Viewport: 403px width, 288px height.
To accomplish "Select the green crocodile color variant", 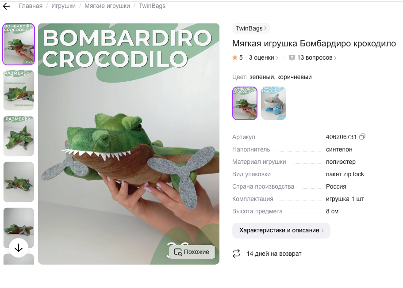I will [x=245, y=103].
